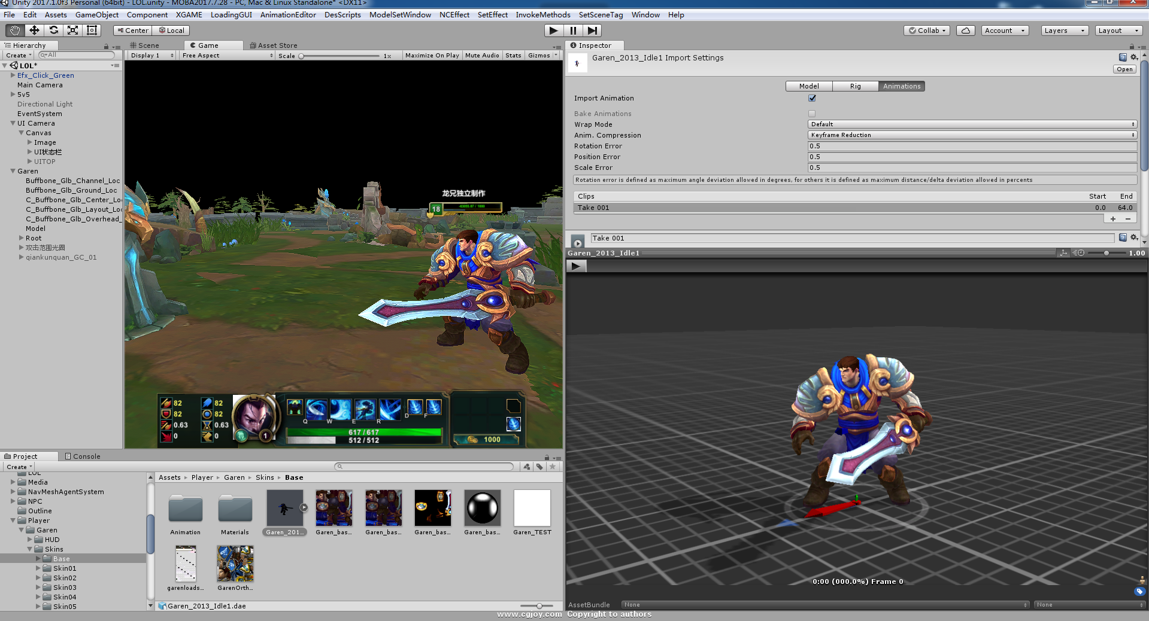Toggle Import Animation checkbox
The height and width of the screenshot is (621, 1149).
(812, 98)
